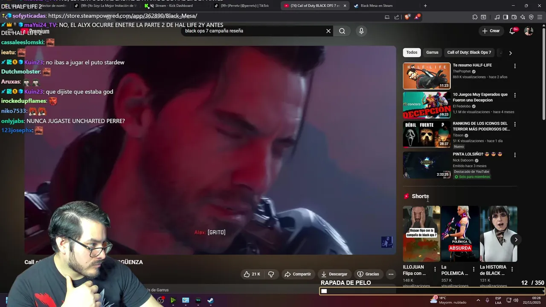546x307 pixels.
Task: Open TheProphet channel name link
Action: (x=462, y=72)
